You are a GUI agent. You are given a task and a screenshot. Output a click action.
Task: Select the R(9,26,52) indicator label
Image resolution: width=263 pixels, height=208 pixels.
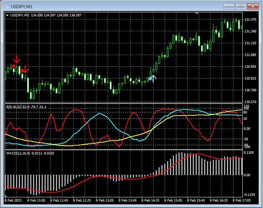coord(26,107)
